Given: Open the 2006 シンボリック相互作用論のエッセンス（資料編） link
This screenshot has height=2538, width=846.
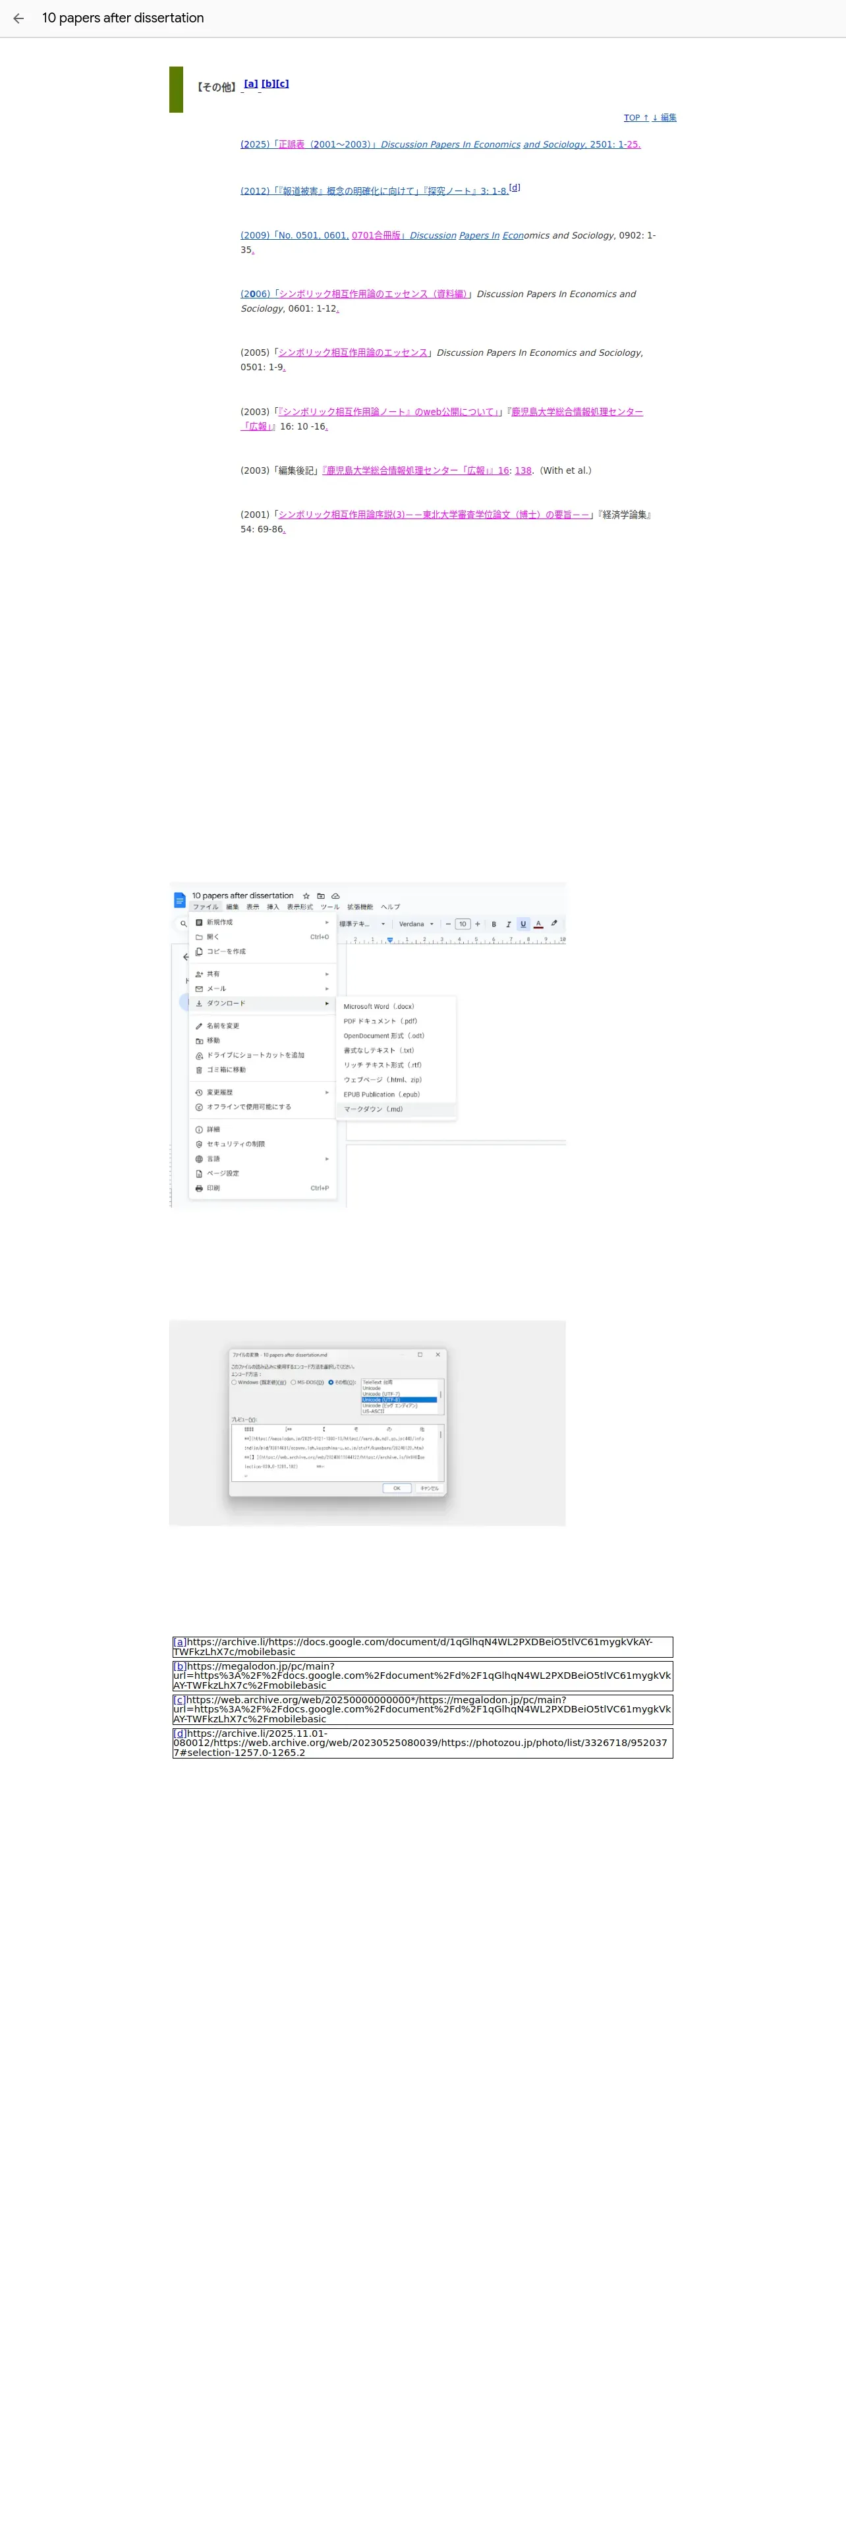Looking at the screenshot, I should tap(372, 294).
